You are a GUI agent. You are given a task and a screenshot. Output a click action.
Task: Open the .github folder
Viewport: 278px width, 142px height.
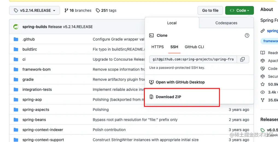click(28, 39)
